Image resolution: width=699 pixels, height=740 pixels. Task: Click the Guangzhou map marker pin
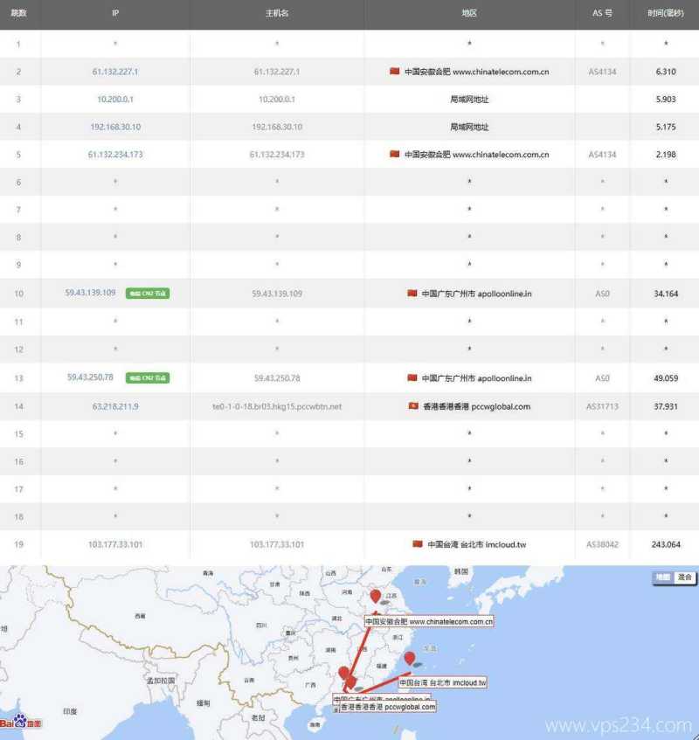(x=343, y=674)
